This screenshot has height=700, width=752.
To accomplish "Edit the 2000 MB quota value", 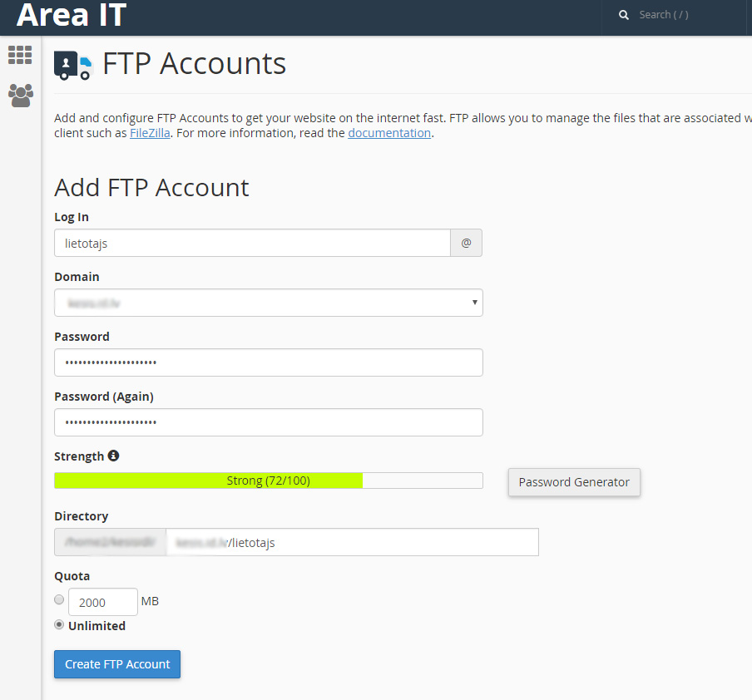I will [x=102, y=601].
